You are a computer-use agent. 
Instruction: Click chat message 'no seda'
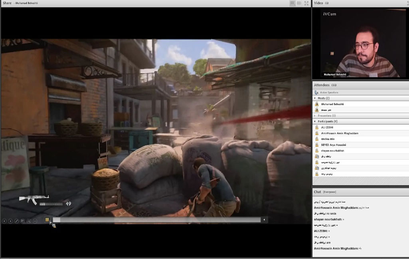325,214
